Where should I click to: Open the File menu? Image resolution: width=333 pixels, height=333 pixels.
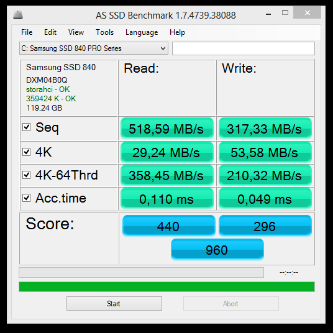(x=27, y=32)
